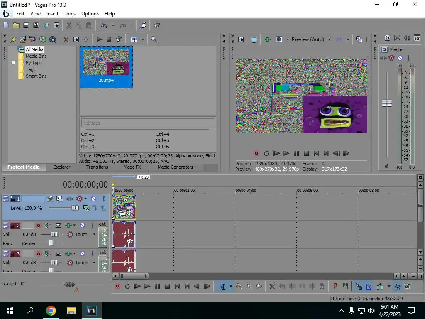Viewport: 425px width, 319px height.
Task: Switch to the Media Generators tab
Action: coord(176,167)
